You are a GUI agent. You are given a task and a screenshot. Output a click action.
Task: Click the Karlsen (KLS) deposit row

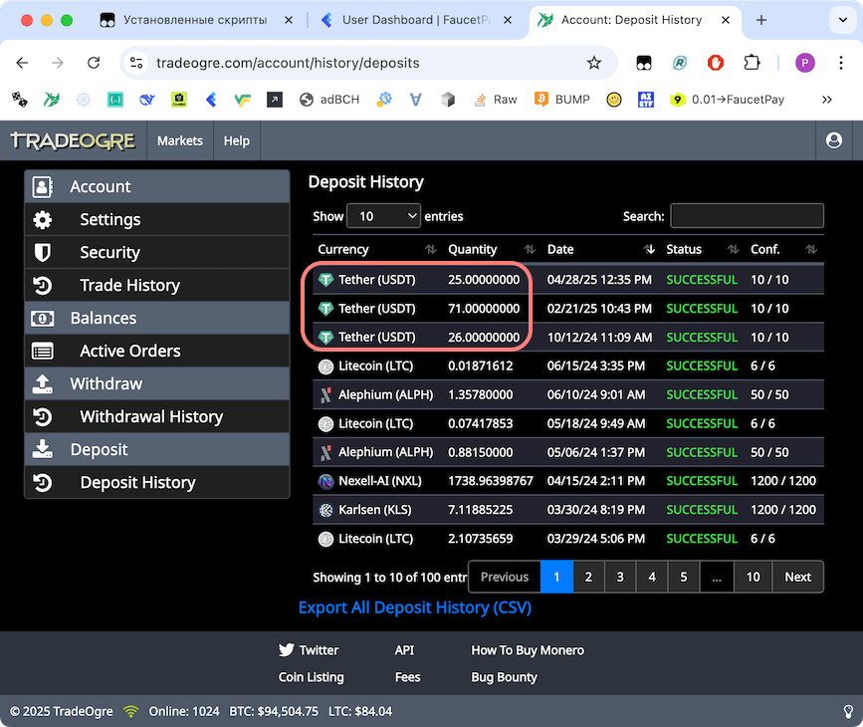click(568, 510)
